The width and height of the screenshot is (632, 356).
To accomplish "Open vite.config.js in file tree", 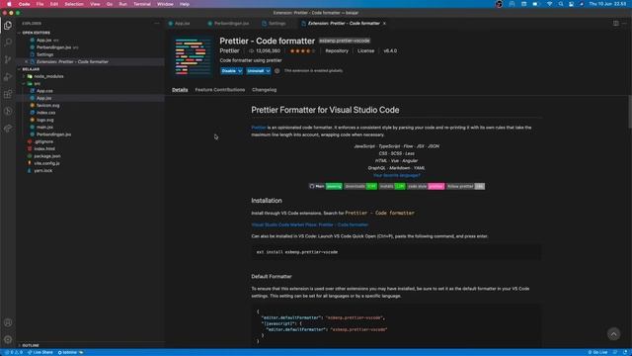I will [46, 163].
